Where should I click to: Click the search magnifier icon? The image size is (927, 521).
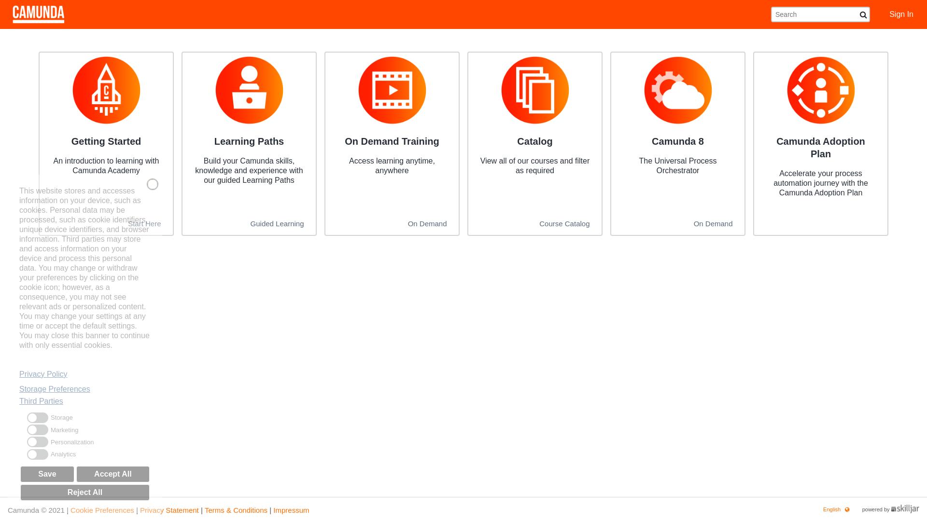point(863,15)
